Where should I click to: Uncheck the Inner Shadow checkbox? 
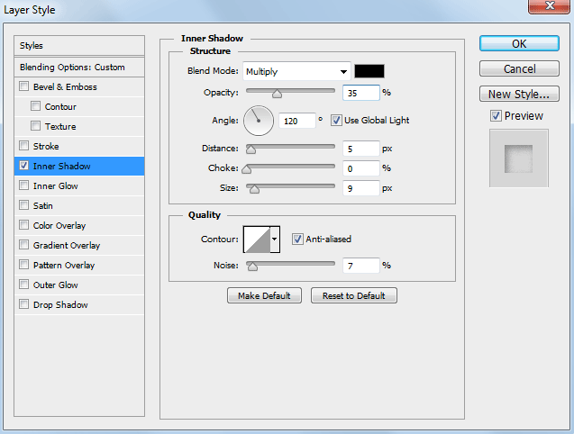23,166
